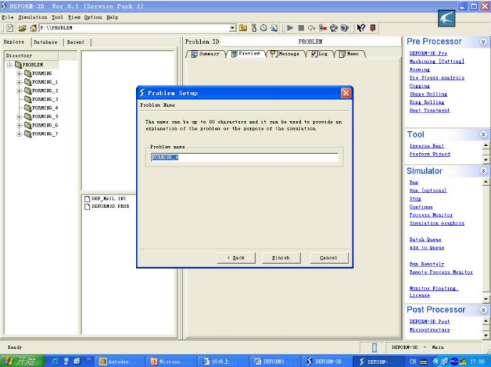Image resolution: width=491 pixels, height=367 pixels.
Task: Collapse the Tool panel chevron
Action: coord(483,135)
